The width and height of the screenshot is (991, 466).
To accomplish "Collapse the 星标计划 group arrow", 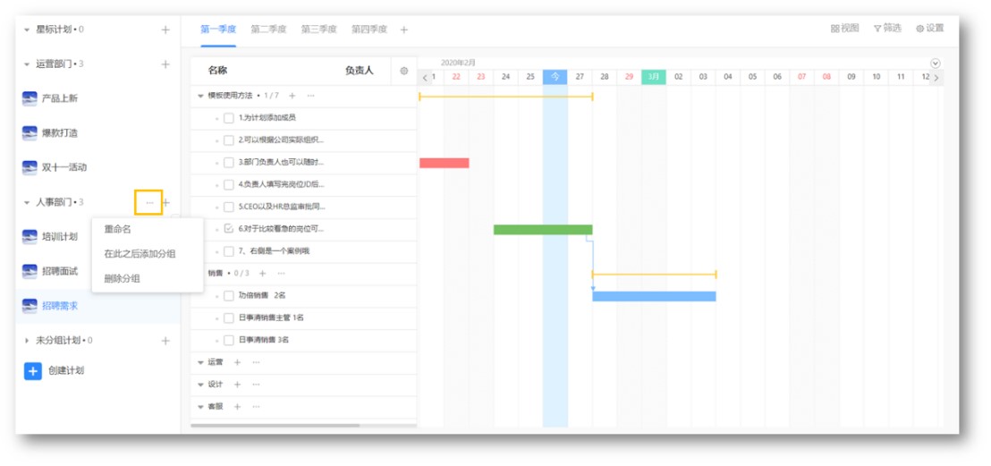I will pyautogui.click(x=27, y=30).
